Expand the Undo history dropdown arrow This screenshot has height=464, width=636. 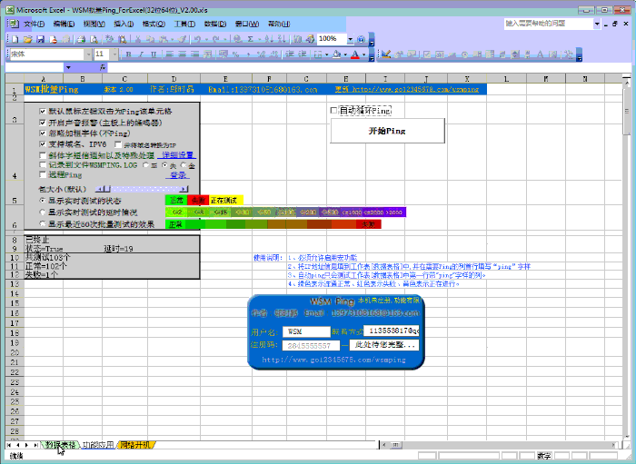point(206,39)
